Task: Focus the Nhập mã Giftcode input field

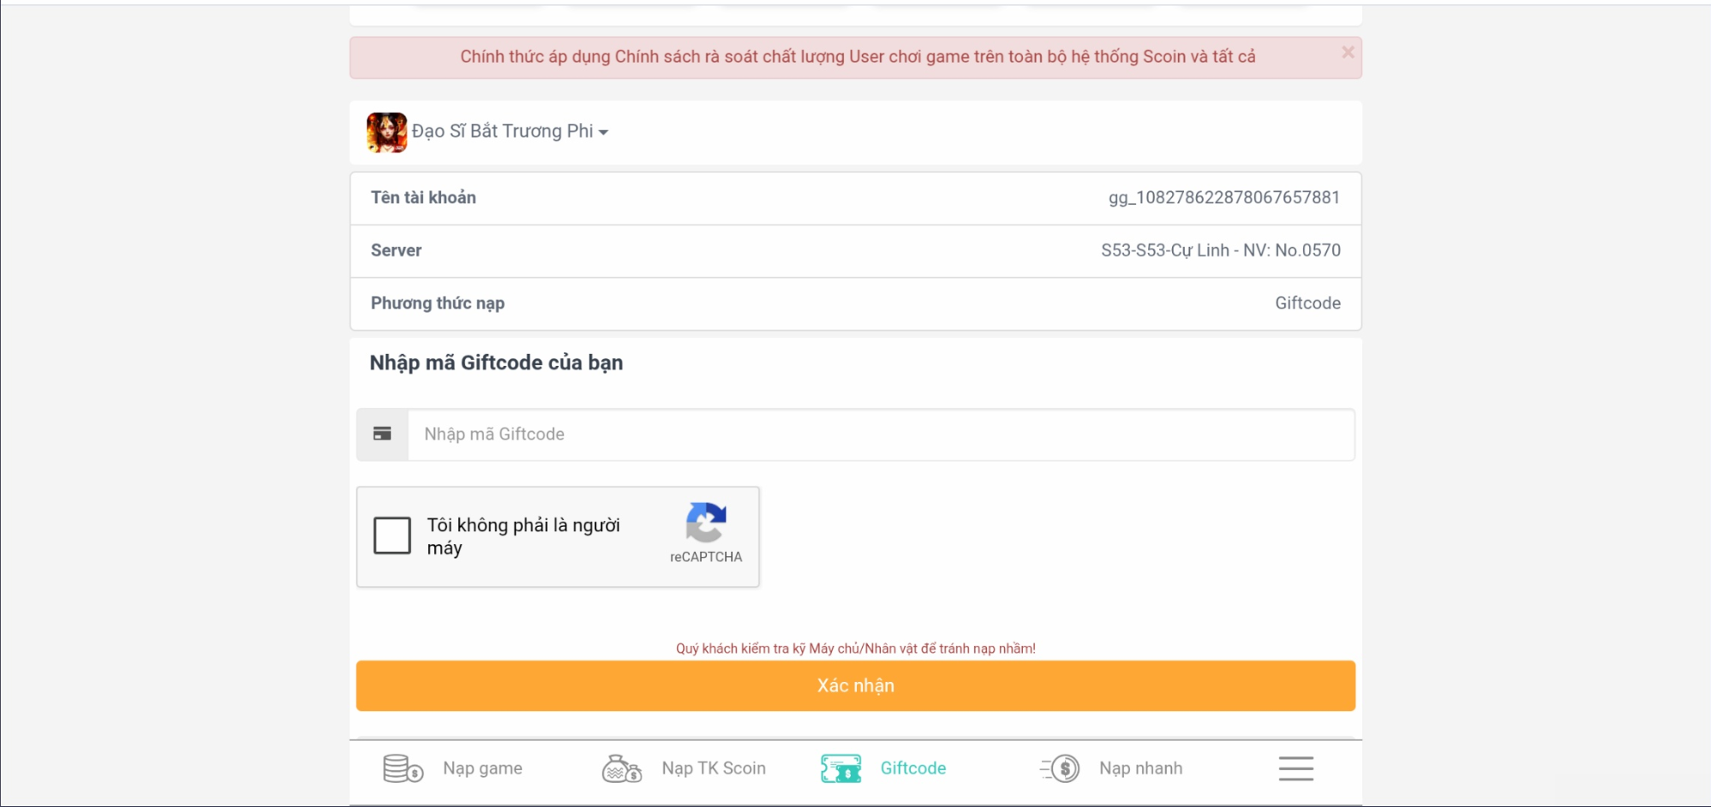Action: (x=881, y=434)
